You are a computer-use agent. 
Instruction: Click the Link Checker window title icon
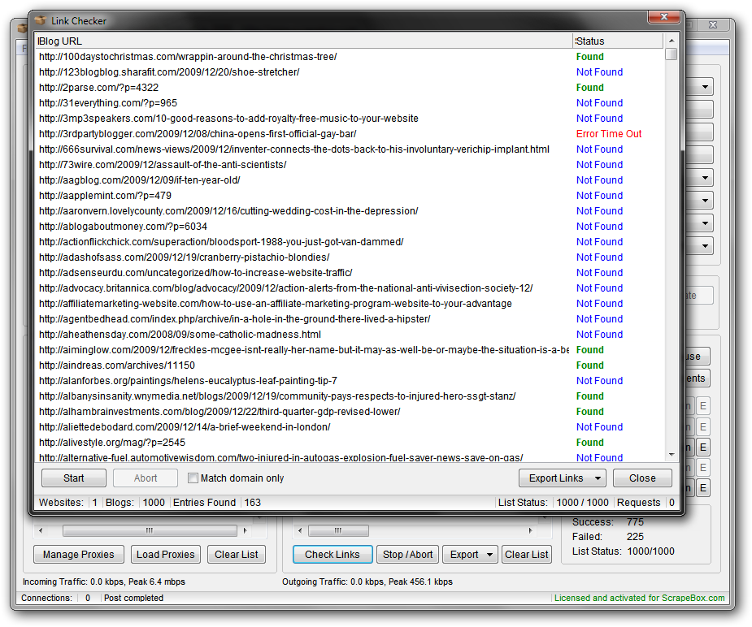(x=41, y=20)
